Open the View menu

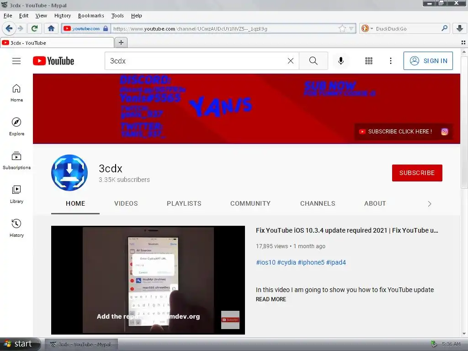coord(41,16)
